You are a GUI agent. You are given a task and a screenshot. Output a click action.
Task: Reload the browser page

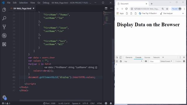[x=127, y=9]
